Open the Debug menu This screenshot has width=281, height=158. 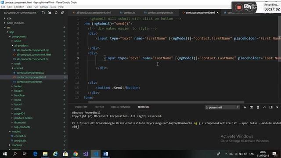coord(44,7)
